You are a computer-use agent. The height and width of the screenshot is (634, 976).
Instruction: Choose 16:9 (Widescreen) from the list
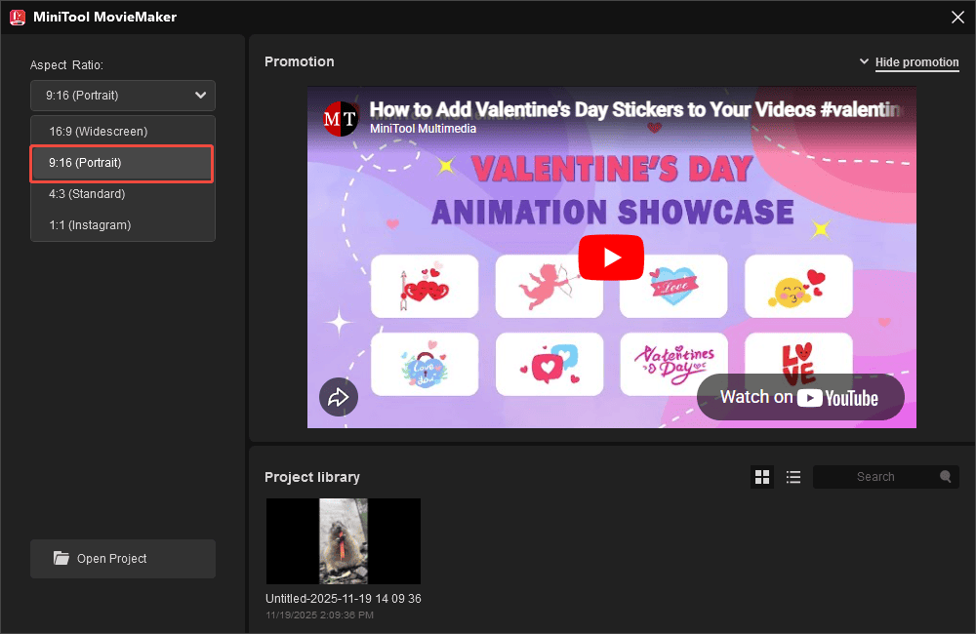click(122, 131)
